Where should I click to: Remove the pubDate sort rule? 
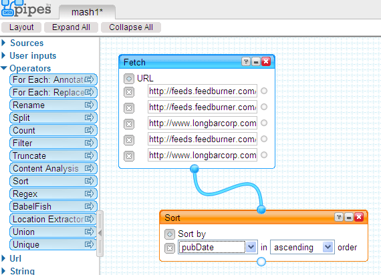(170, 248)
